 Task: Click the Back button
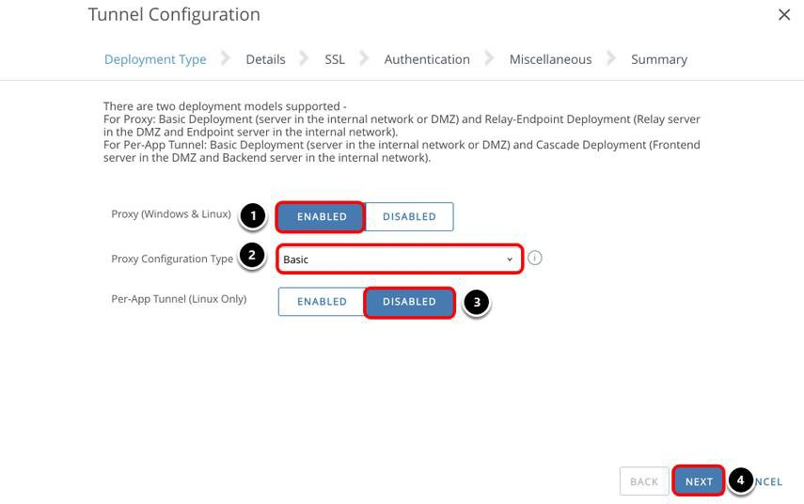[x=644, y=481]
